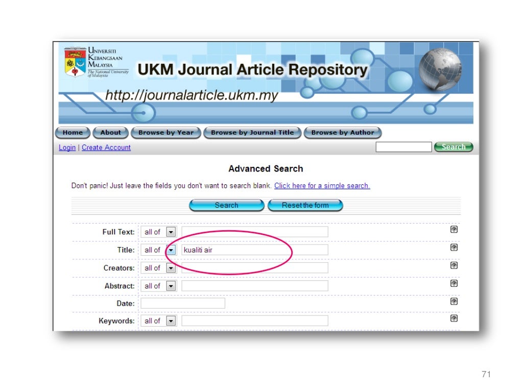Click the 'http://journalarticle.ukm.my' text
This screenshot has width=523, height=392.
pyautogui.click(x=192, y=95)
